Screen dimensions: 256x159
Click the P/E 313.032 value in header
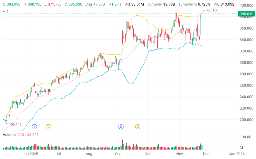[x=224, y=4]
